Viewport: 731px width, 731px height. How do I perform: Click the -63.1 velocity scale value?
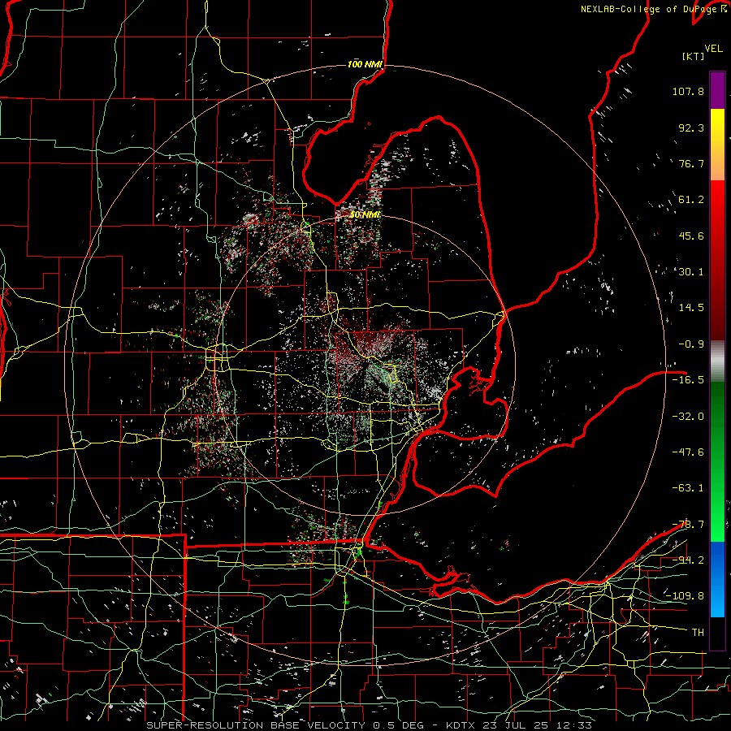(x=688, y=488)
